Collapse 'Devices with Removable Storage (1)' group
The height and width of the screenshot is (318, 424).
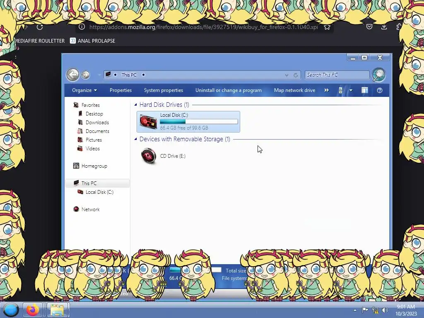pyautogui.click(x=135, y=139)
